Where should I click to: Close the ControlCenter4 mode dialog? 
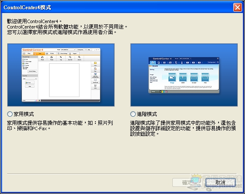point(237,7)
